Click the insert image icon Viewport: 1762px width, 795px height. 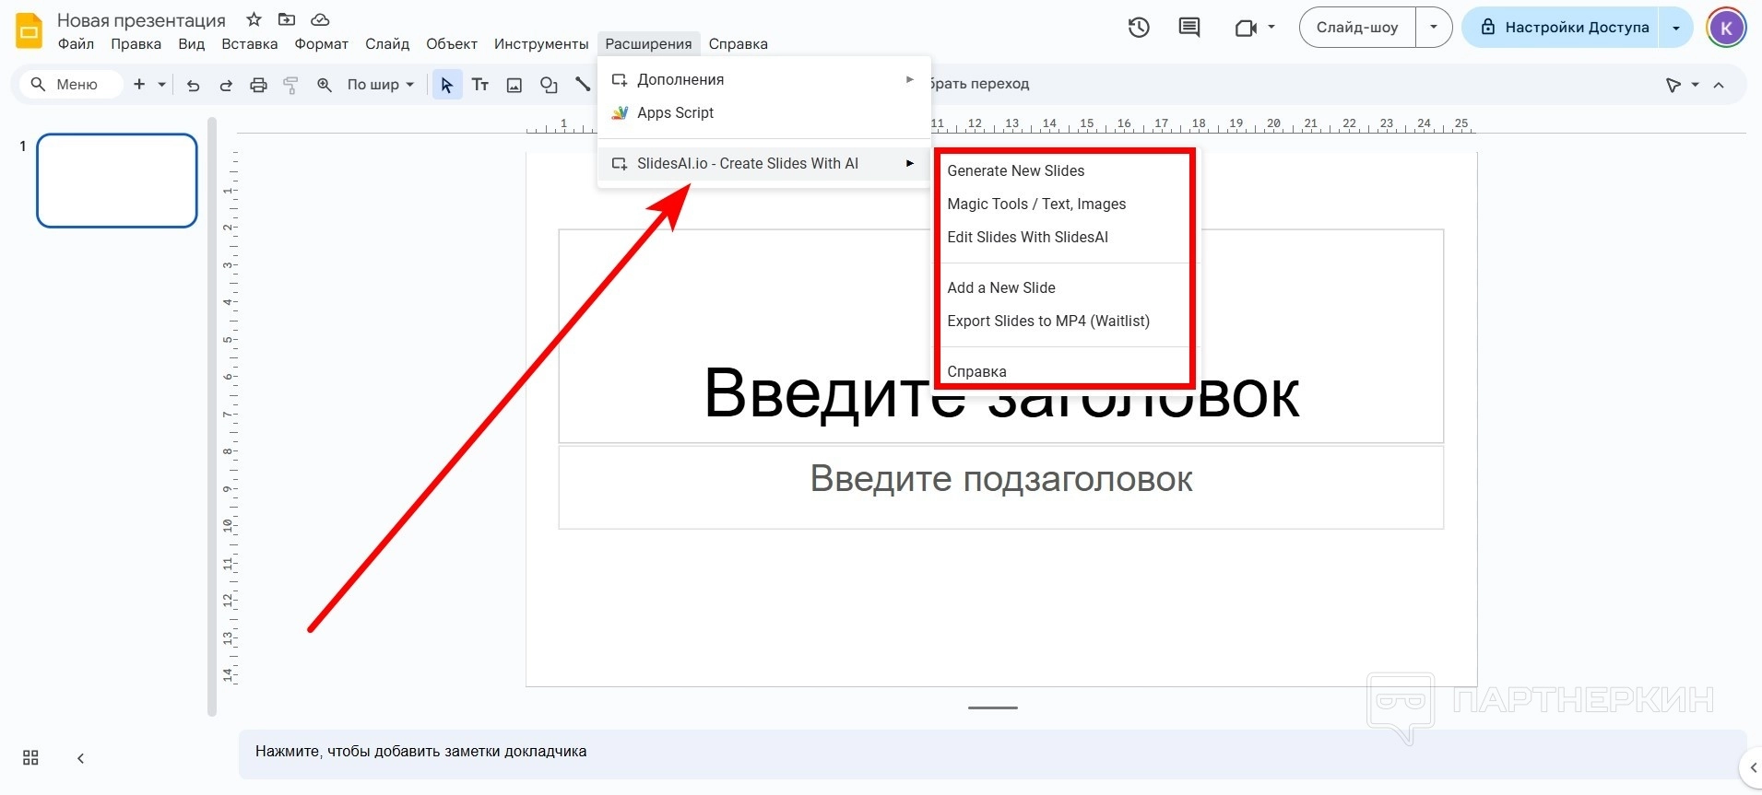(x=514, y=85)
